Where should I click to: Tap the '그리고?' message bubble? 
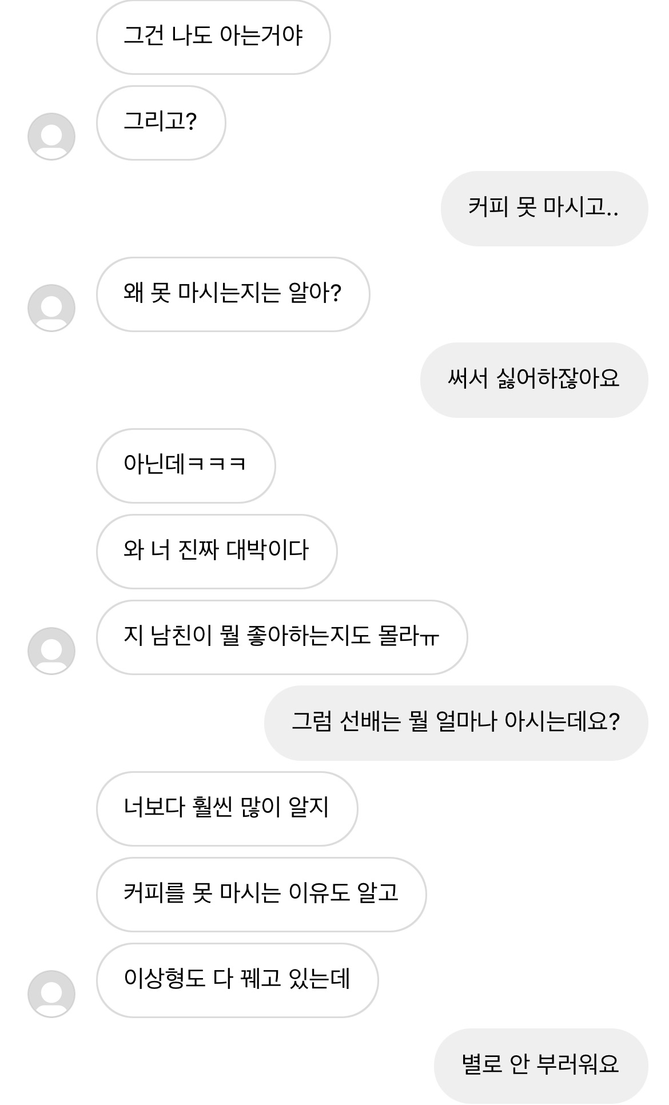click(161, 123)
